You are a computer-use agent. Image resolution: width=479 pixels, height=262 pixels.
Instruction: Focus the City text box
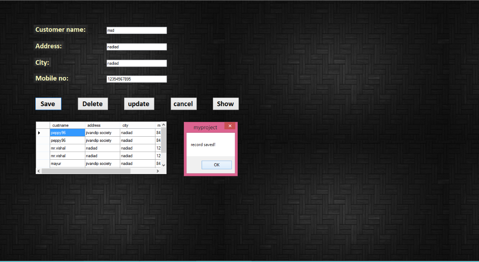137,63
